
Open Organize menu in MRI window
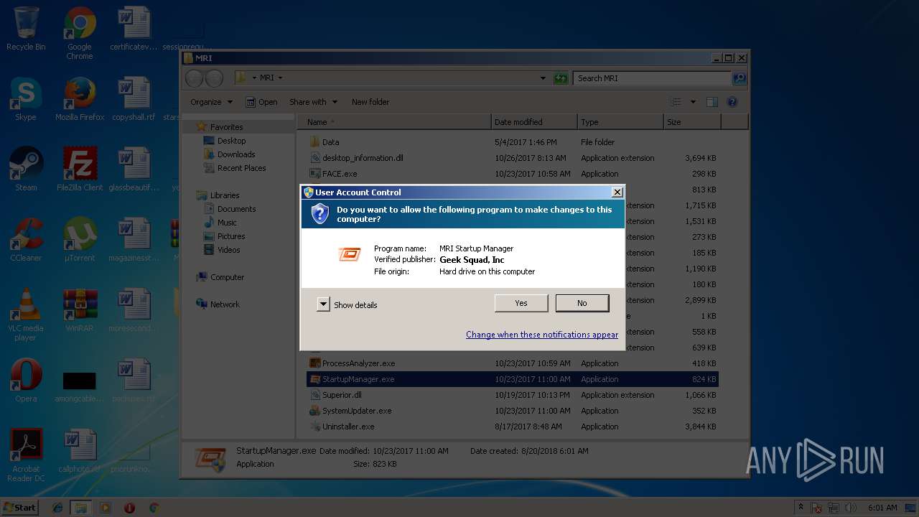(x=211, y=102)
